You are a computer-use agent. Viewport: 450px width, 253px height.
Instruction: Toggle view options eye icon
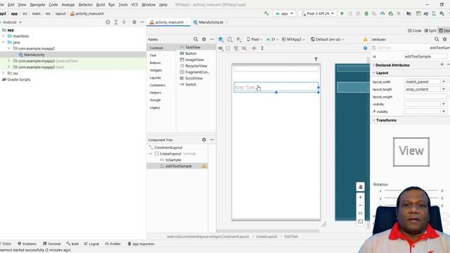coord(220,48)
